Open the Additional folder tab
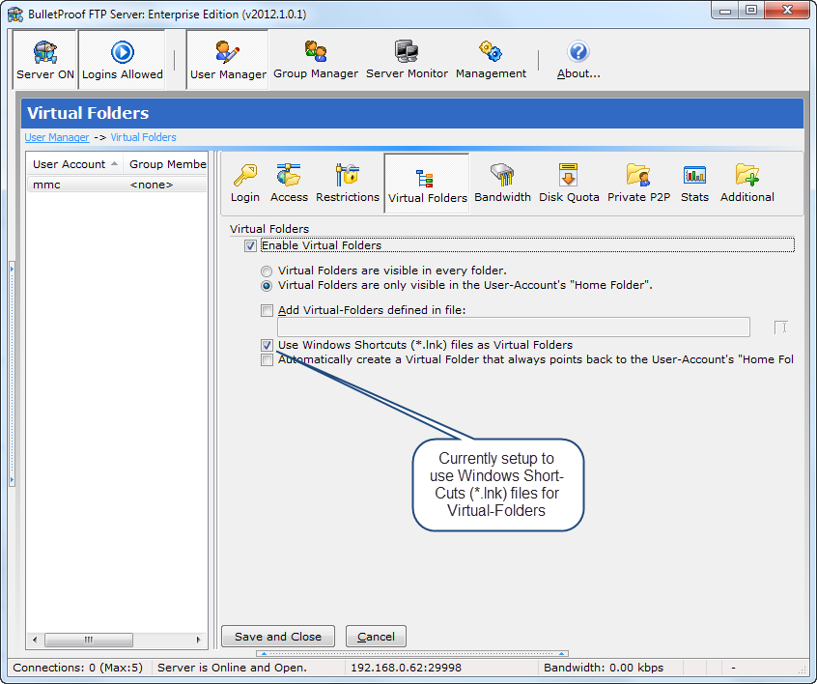Viewport: 817px width, 684px height. [747, 183]
